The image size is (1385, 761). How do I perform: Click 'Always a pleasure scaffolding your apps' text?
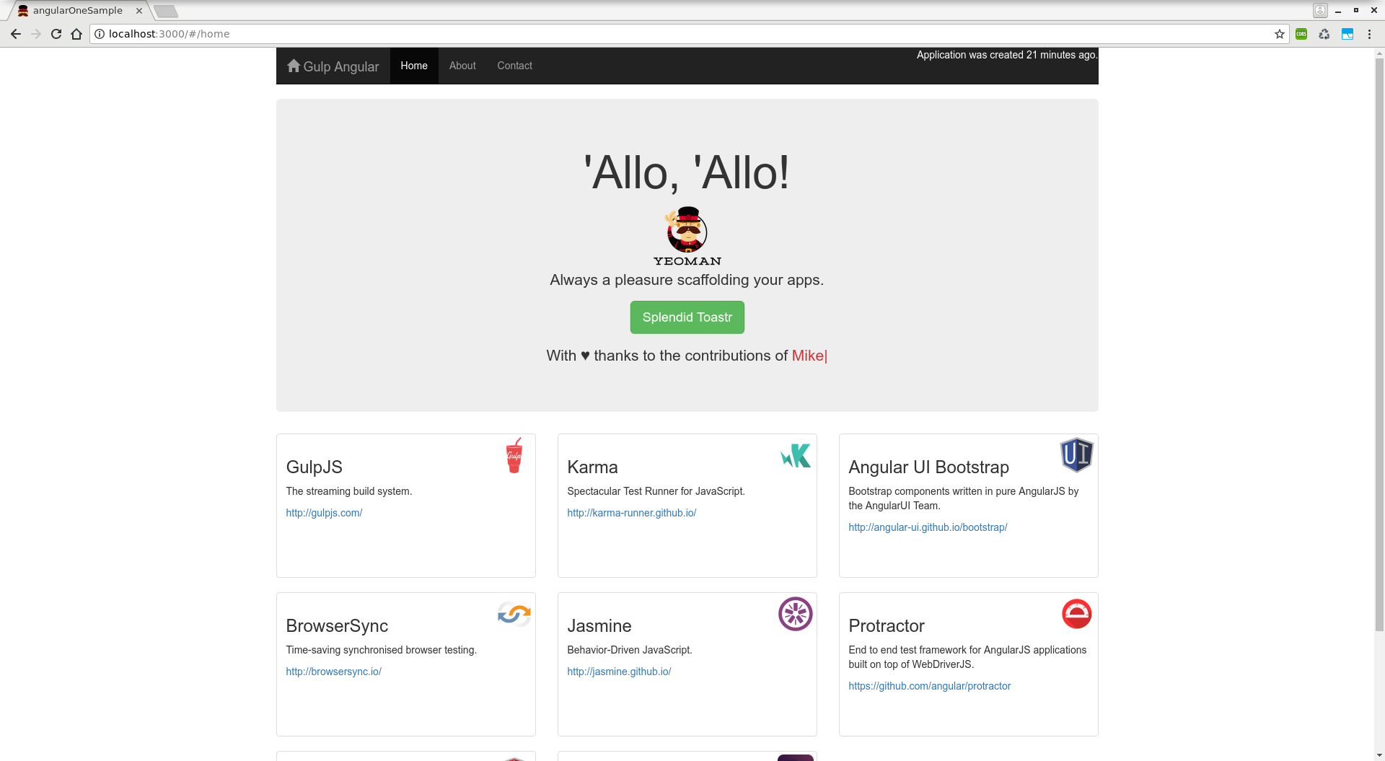687,280
